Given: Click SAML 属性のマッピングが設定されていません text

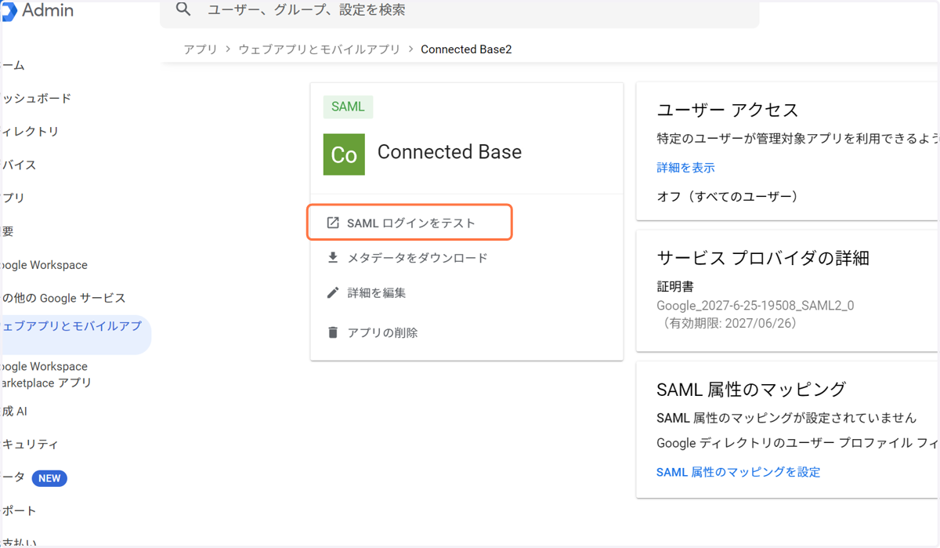Looking at the screenshot, I should [786, 418].
